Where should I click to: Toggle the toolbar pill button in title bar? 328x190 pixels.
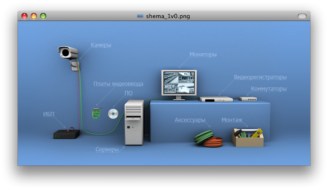[302, 16]
